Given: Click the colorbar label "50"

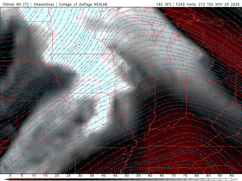Looking at the screenshot, I should click(127, 176).
